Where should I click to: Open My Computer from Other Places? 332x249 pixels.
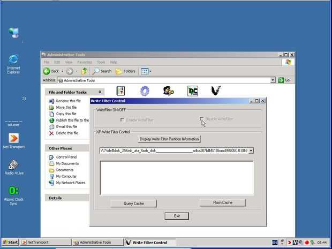point(66,176)
